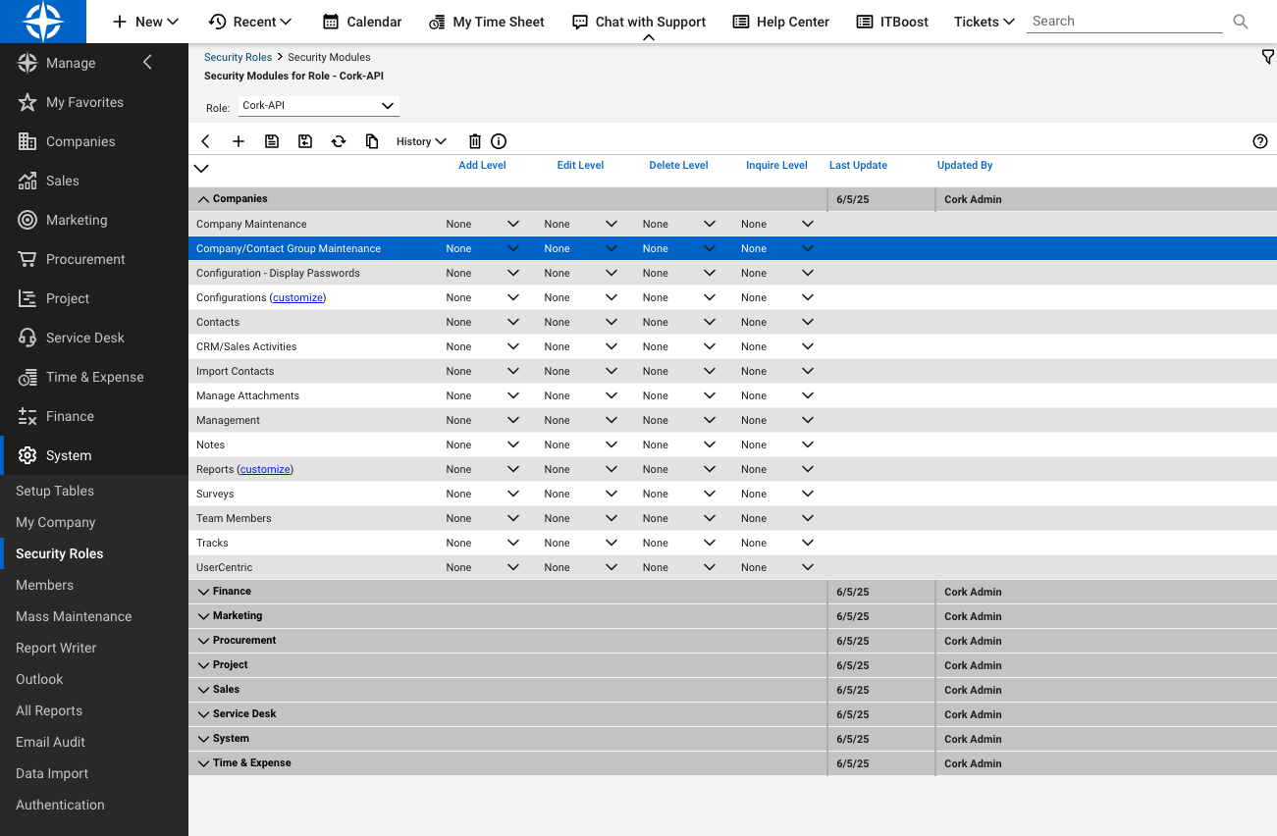Collapse the Companies section

pyautogui.click(x=204, y=199)
